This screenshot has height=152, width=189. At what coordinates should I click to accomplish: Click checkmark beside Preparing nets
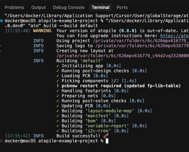tap(58, 96)
